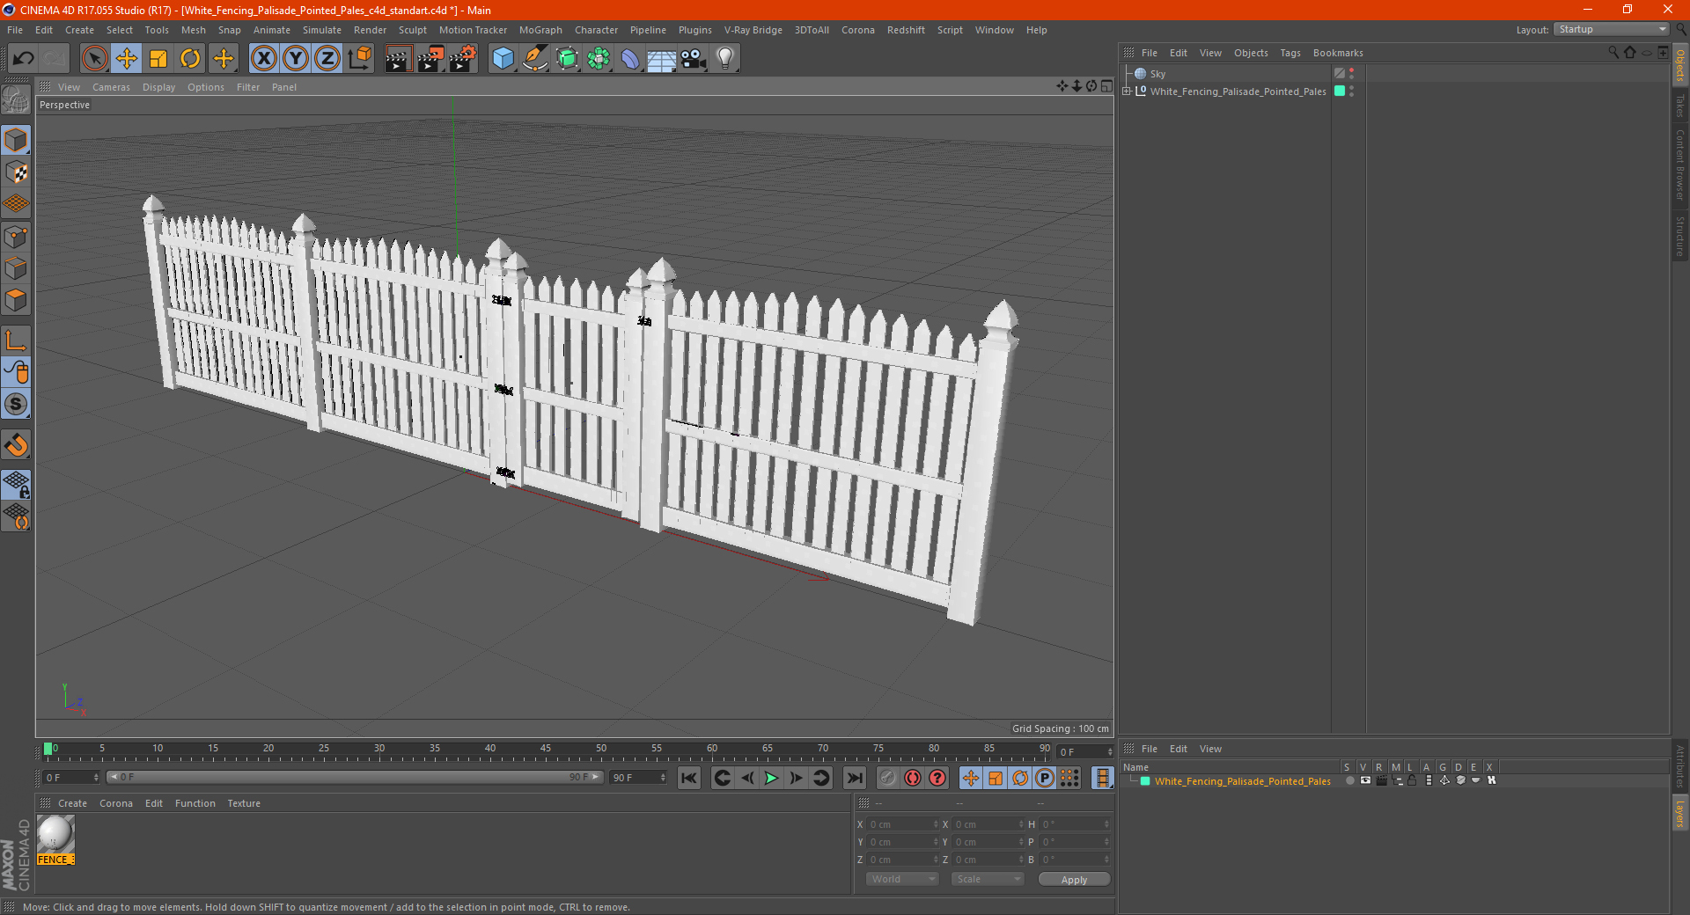Toggle Snap enable icon
1690x915 pixels.
[16, 405]
